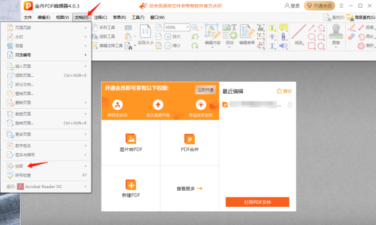Click the Actual Size 1:1 icon
The image size is (376, 225).
pos(145,31)
